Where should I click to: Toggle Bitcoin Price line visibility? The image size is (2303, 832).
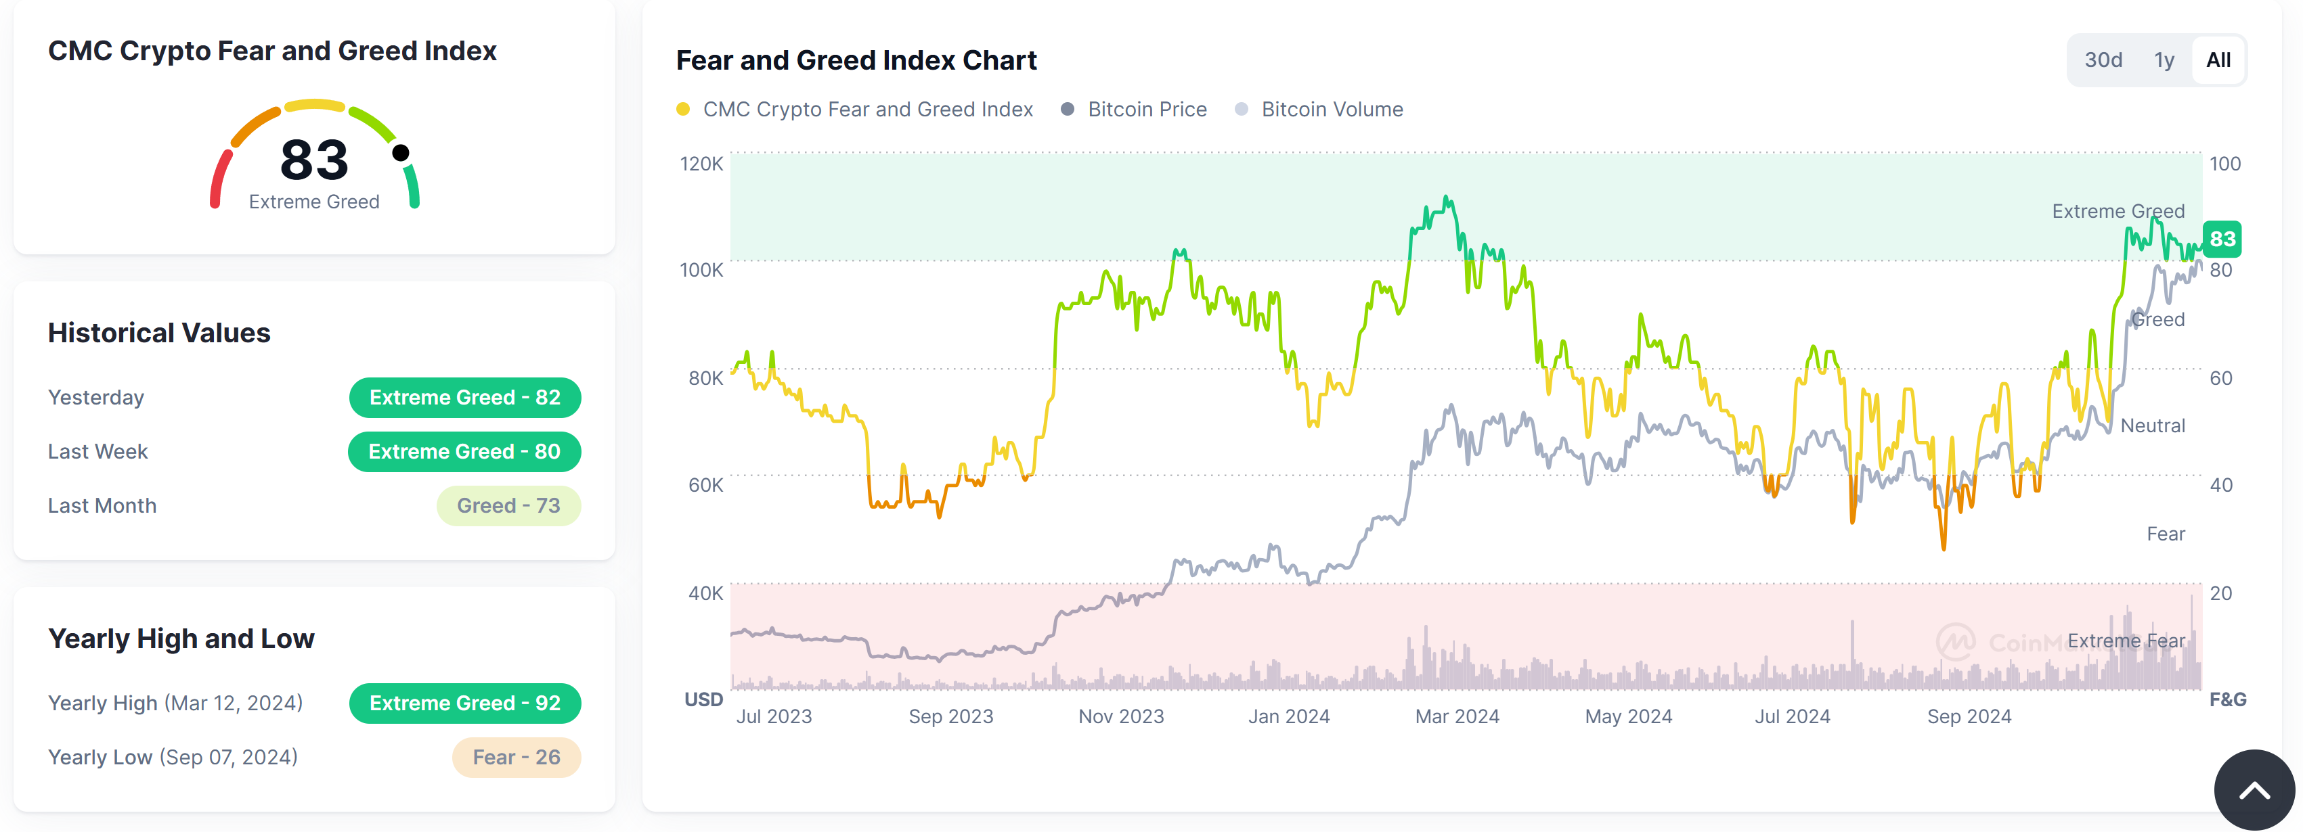point(1147,108)
